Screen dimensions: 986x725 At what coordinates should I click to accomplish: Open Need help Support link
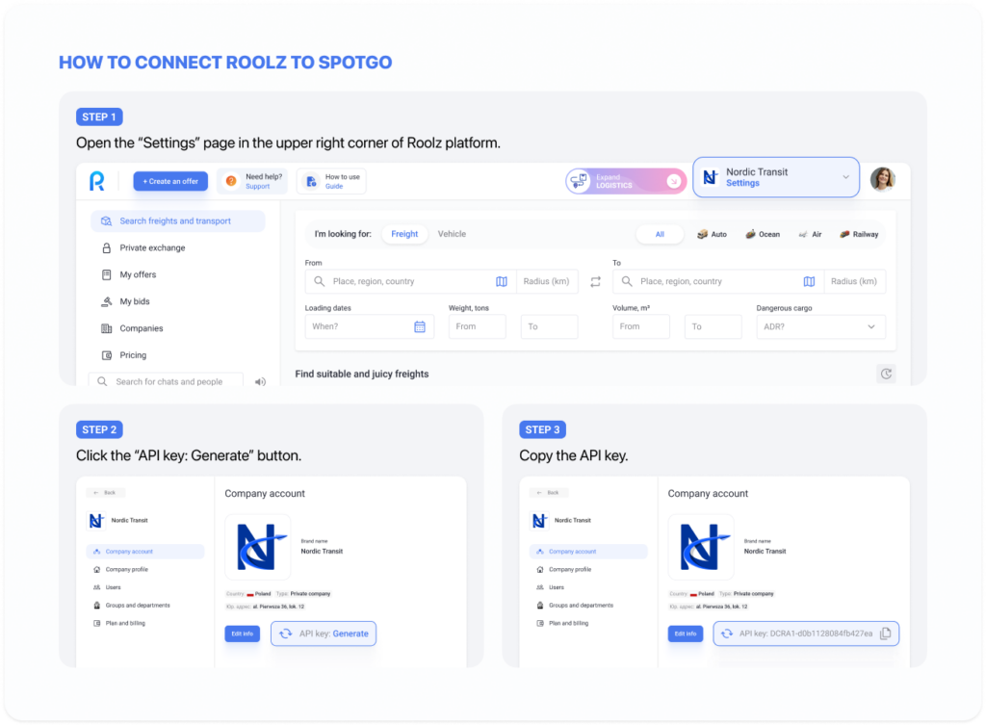253,181
